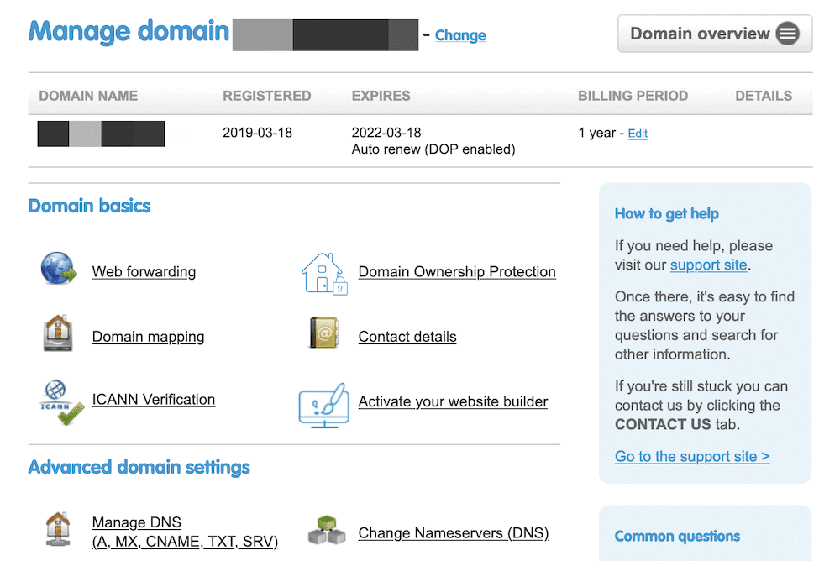Click Go to the support site link
The image size is (840, 561).
click(x=692, y=457)
